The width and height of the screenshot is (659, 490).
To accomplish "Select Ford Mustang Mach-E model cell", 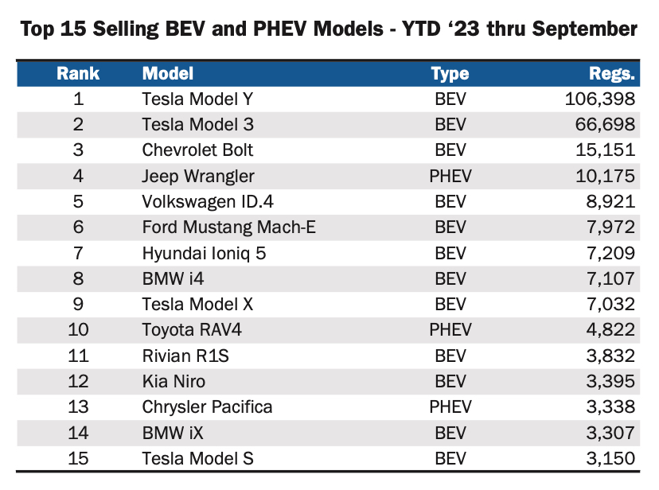I will tap(229, 227).
